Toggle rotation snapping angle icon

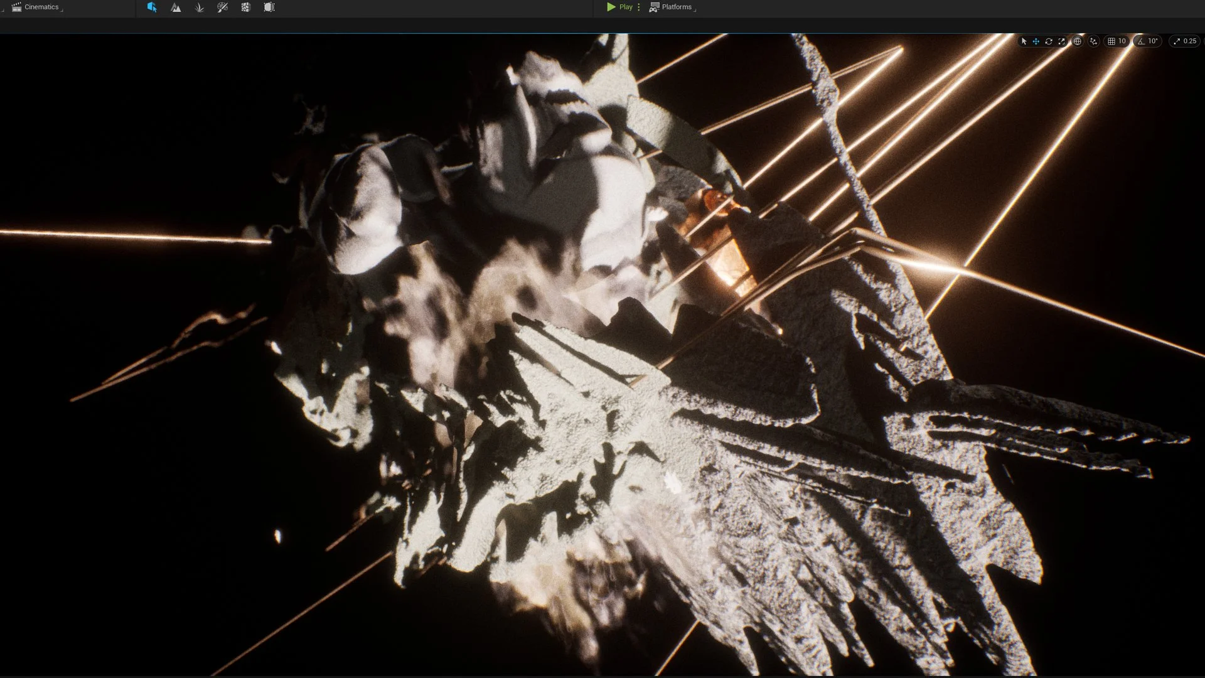[x=1142, y=41]
